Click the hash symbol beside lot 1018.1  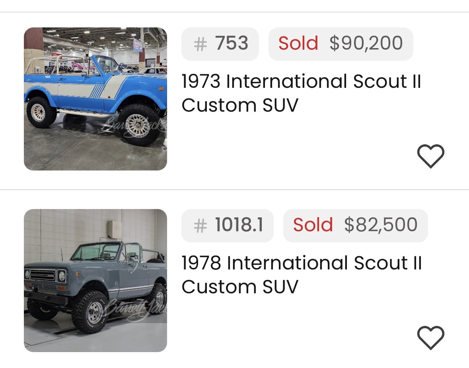[x=200, y=226]
